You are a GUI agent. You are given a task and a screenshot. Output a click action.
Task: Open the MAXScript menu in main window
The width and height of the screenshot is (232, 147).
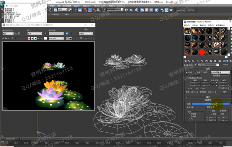[100, 6]
